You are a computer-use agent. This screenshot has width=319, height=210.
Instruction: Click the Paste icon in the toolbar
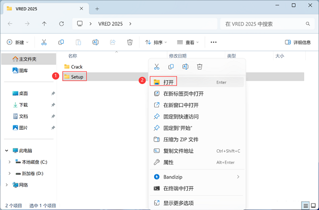78,42
